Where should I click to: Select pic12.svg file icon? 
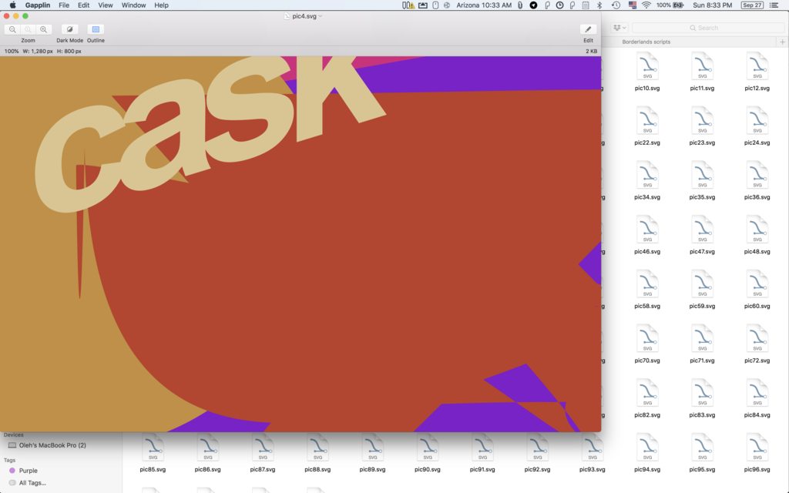757,68
